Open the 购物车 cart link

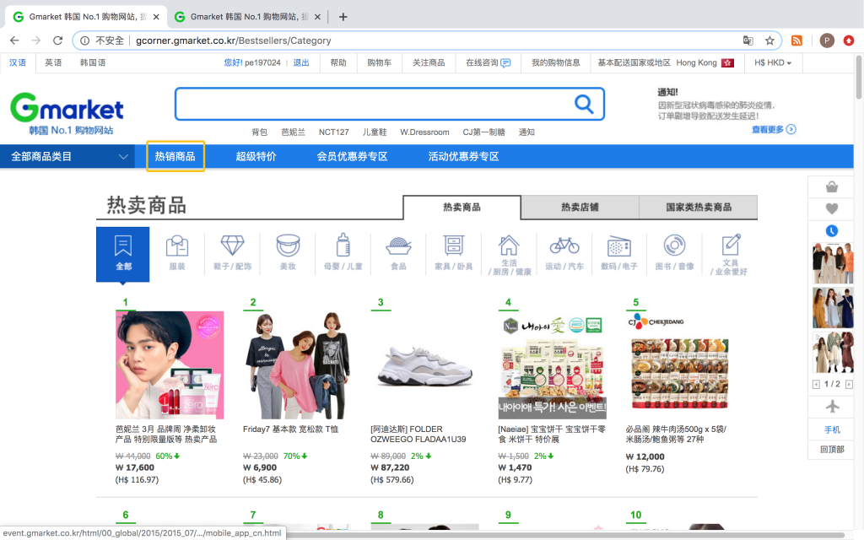379,62
